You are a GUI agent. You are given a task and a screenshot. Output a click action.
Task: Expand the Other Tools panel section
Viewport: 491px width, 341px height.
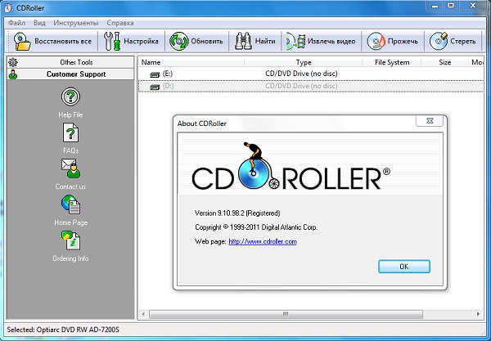[x=70, y=62]
